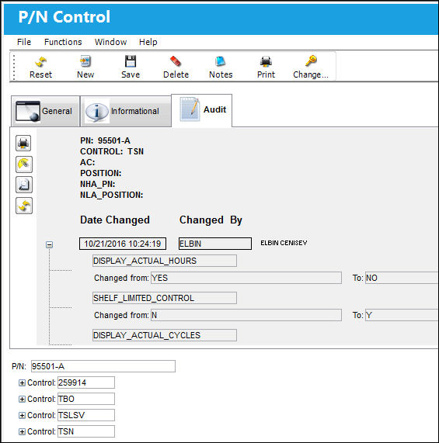Click the Control TBO field
This screenshot has height=443, width=439.
pyautogui.click(x=86, y=399)
